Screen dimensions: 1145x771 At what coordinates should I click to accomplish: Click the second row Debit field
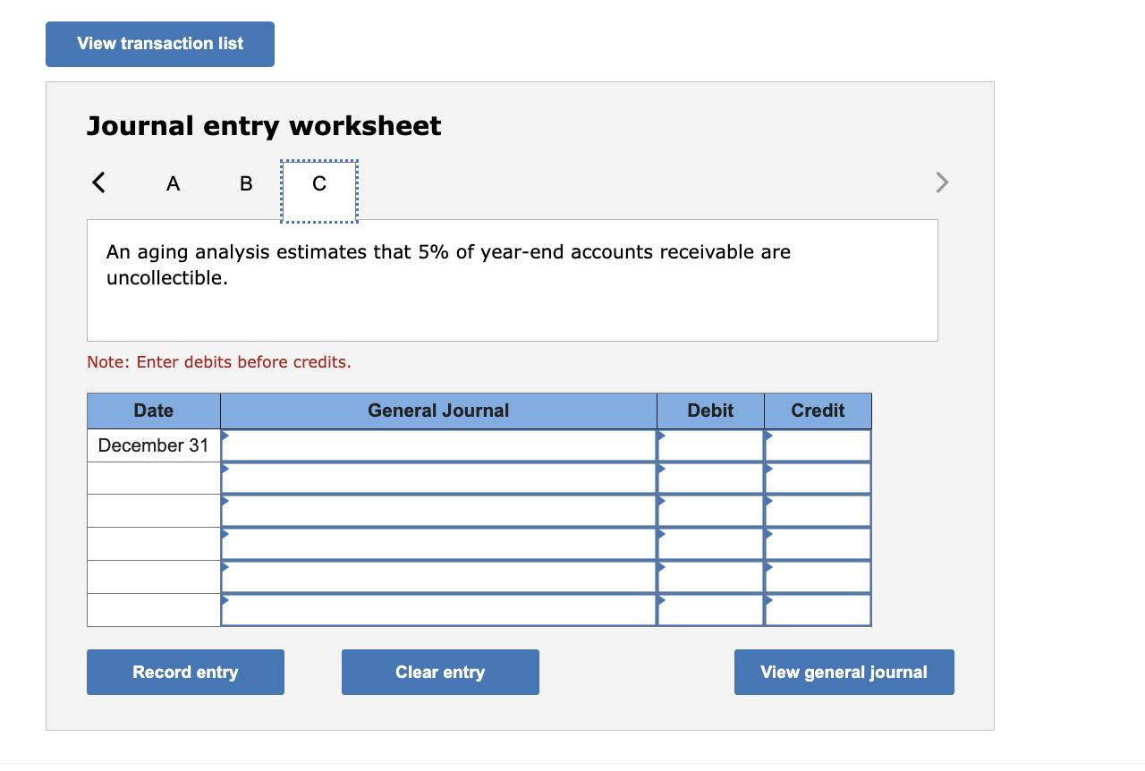[709, 478]
